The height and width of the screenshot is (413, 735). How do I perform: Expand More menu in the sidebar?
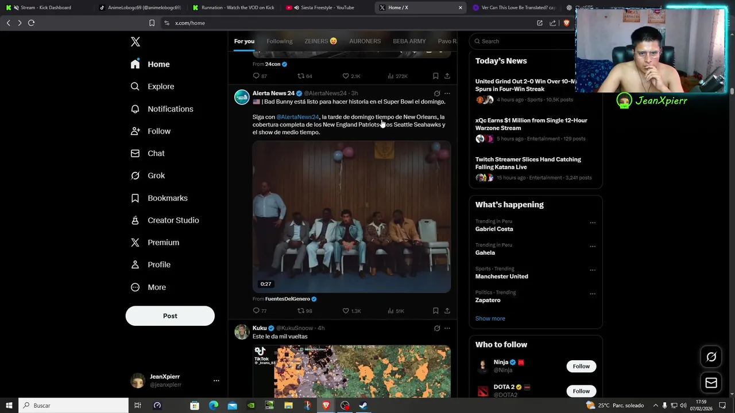pos(148,287)
